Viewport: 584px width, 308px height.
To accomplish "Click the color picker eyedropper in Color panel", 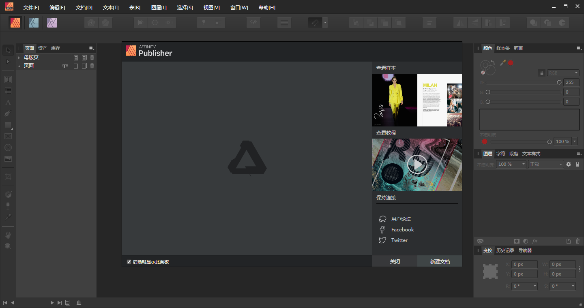I will point(503,63).
